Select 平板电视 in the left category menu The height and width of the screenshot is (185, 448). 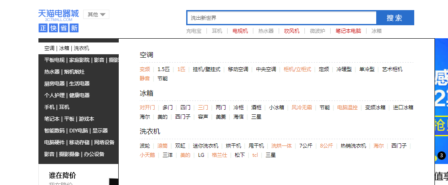pyautogui.click(x=54, y=60)
